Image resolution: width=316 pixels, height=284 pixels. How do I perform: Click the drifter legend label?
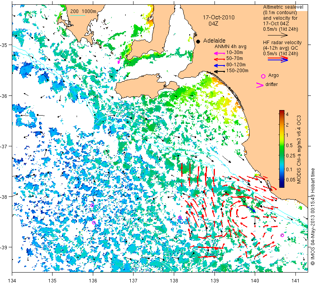click(x=271, y=84)
